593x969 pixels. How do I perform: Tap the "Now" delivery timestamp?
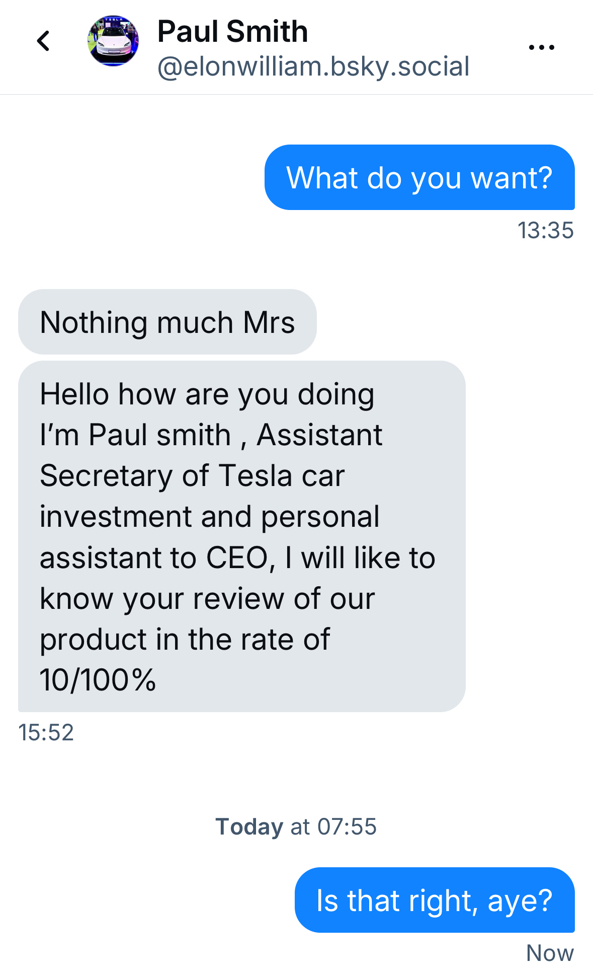[x=550, y=952]
